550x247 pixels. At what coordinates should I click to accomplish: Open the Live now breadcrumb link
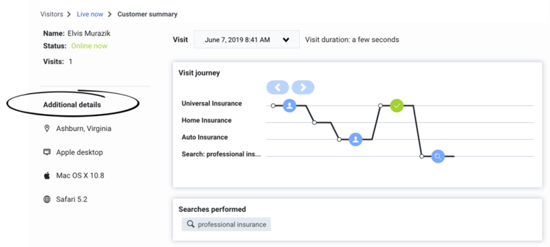pos(90,14)
